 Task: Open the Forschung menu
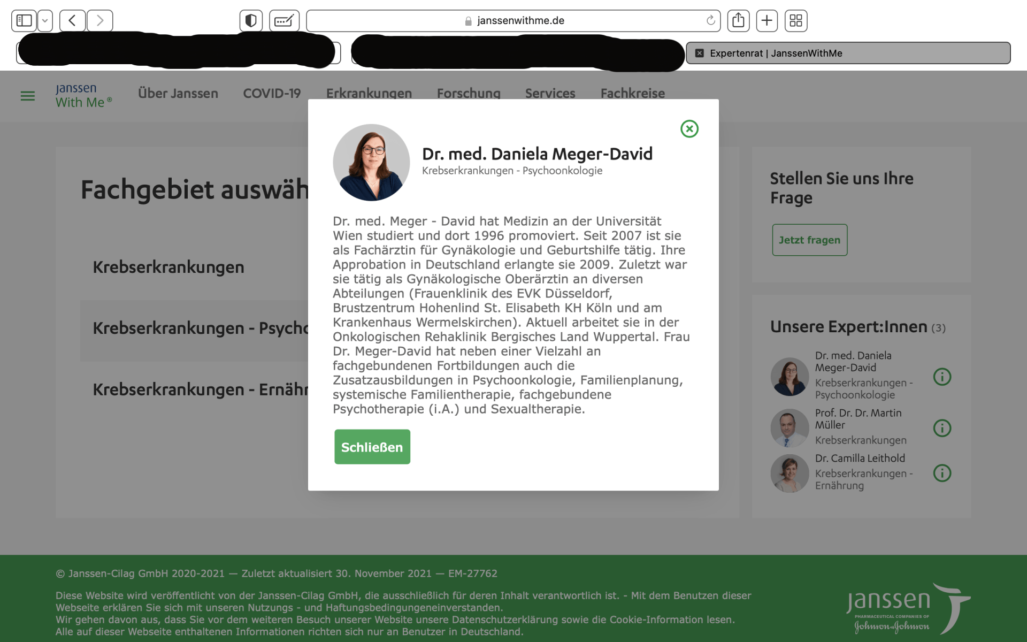(469, 93)
